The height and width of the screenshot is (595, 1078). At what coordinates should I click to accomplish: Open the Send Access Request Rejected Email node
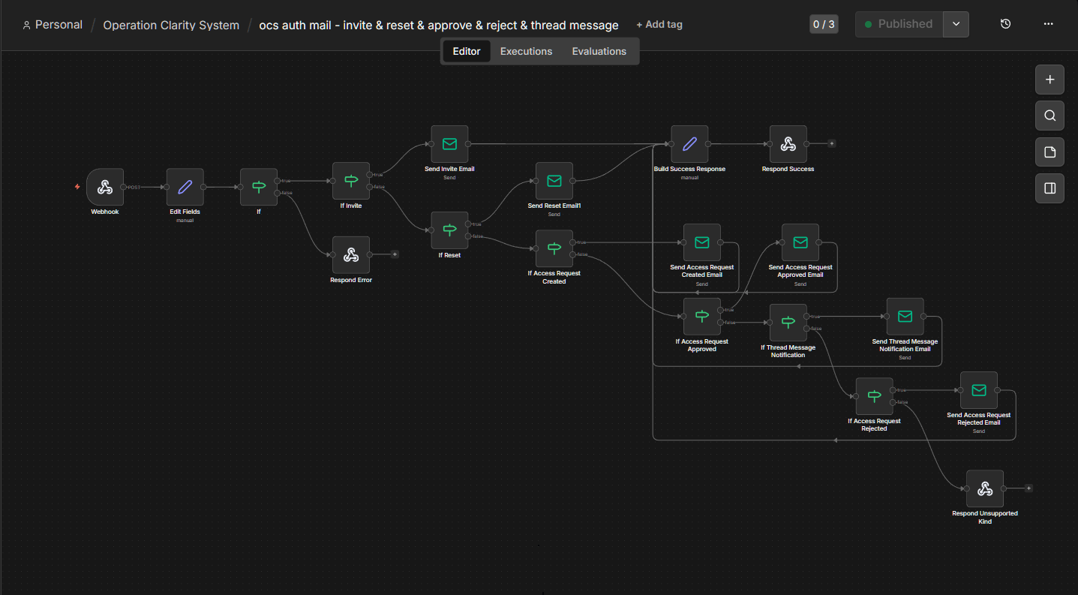point(979,390)
